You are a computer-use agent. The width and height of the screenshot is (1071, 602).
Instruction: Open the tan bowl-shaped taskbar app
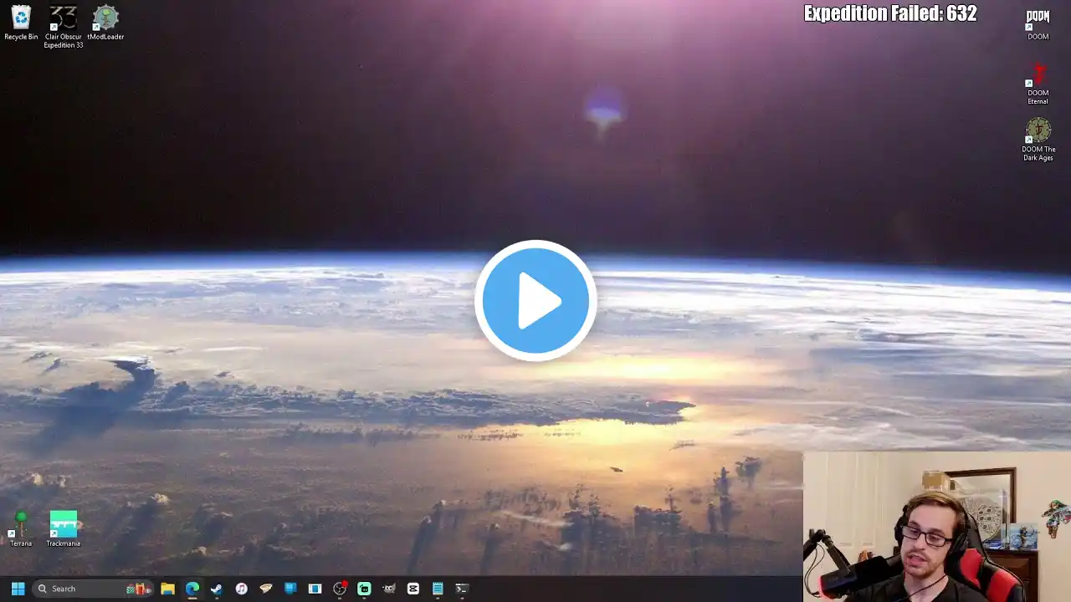(266, 589)
